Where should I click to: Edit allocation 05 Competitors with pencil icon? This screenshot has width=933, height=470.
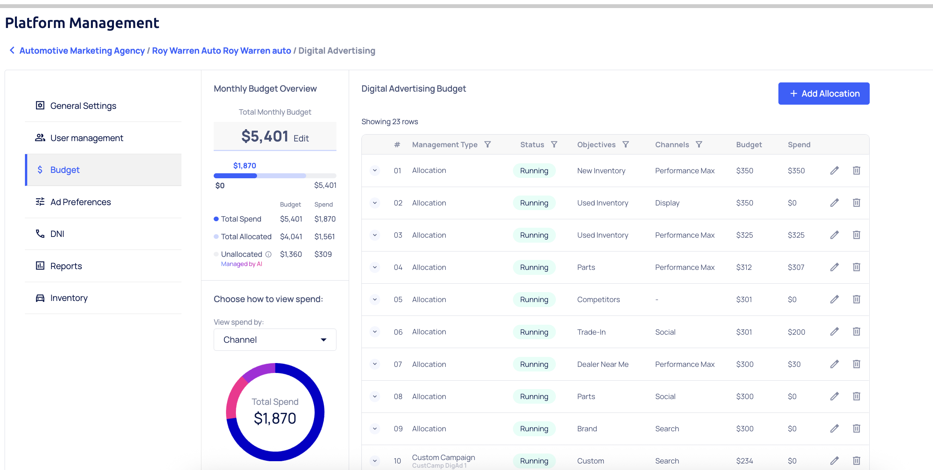[x=834, y=299]
